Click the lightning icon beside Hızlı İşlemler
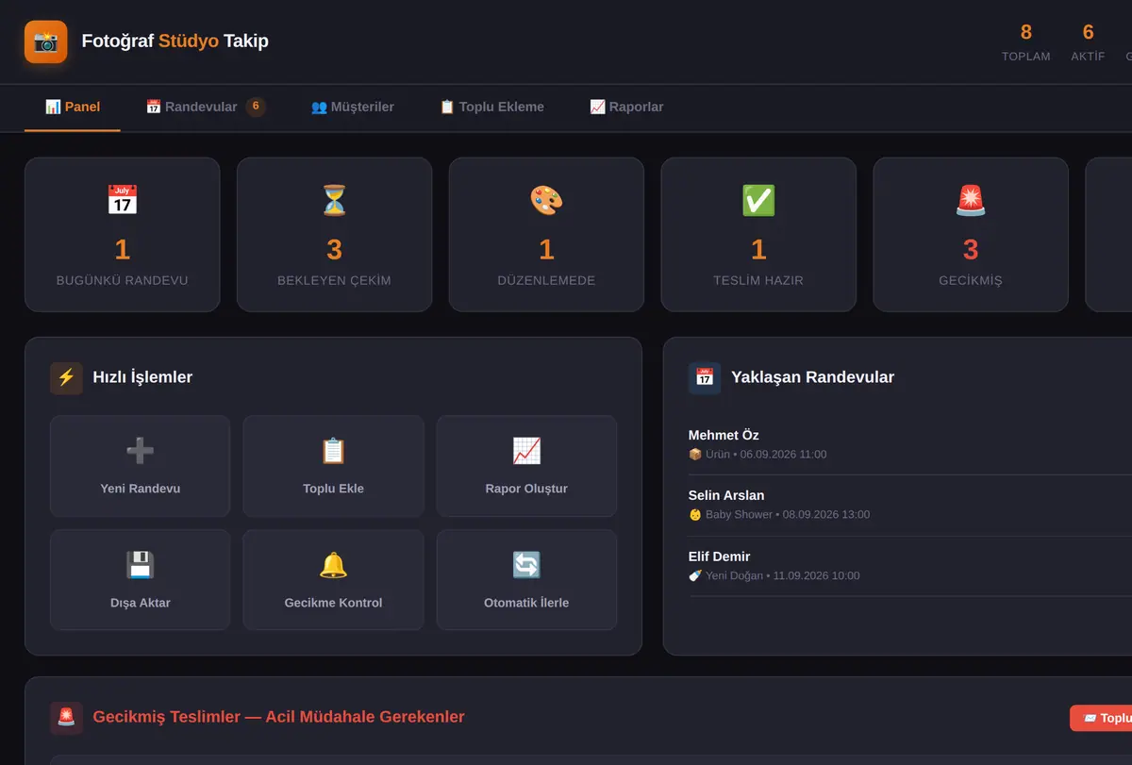Screen dimensions: 1132x765 point(66,378)
